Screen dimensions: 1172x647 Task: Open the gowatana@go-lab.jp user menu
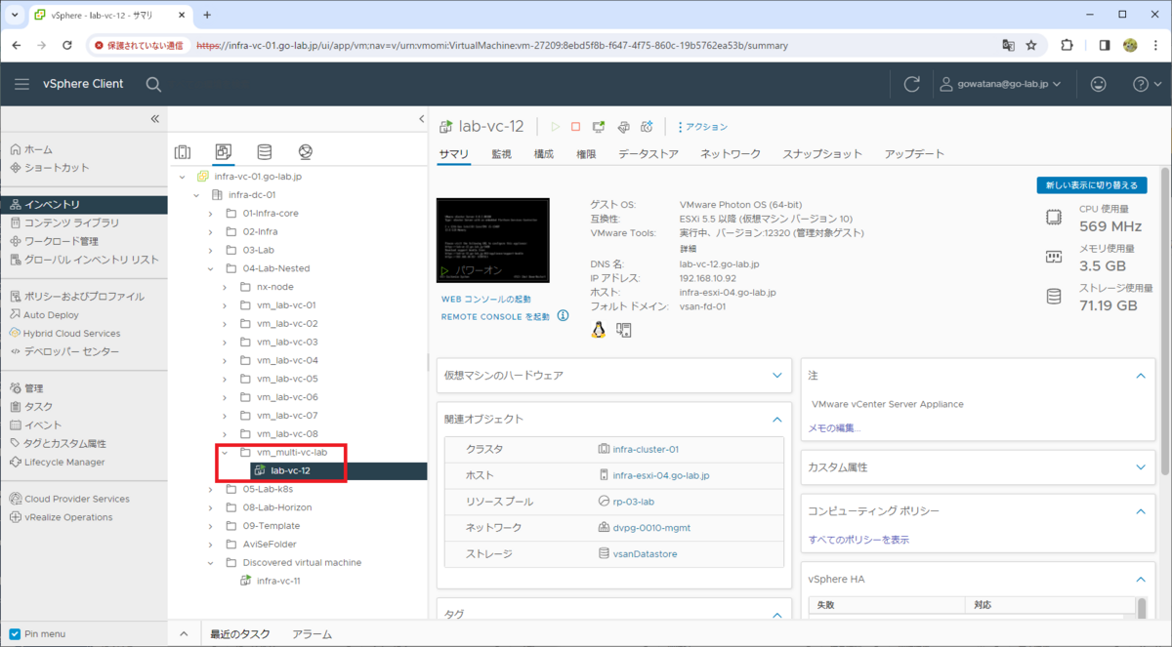[1000, 84]
